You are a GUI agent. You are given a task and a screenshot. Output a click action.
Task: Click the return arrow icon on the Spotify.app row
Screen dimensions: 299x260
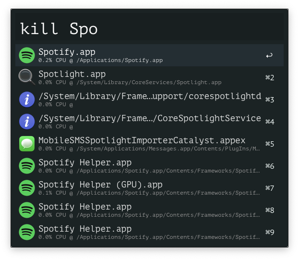click(269, 56)
